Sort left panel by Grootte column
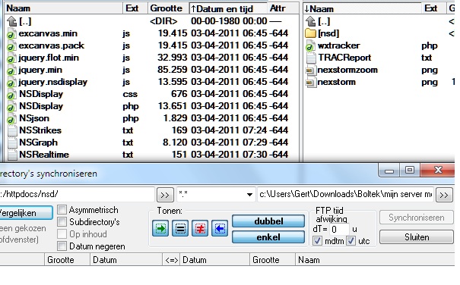 (168, 8)
